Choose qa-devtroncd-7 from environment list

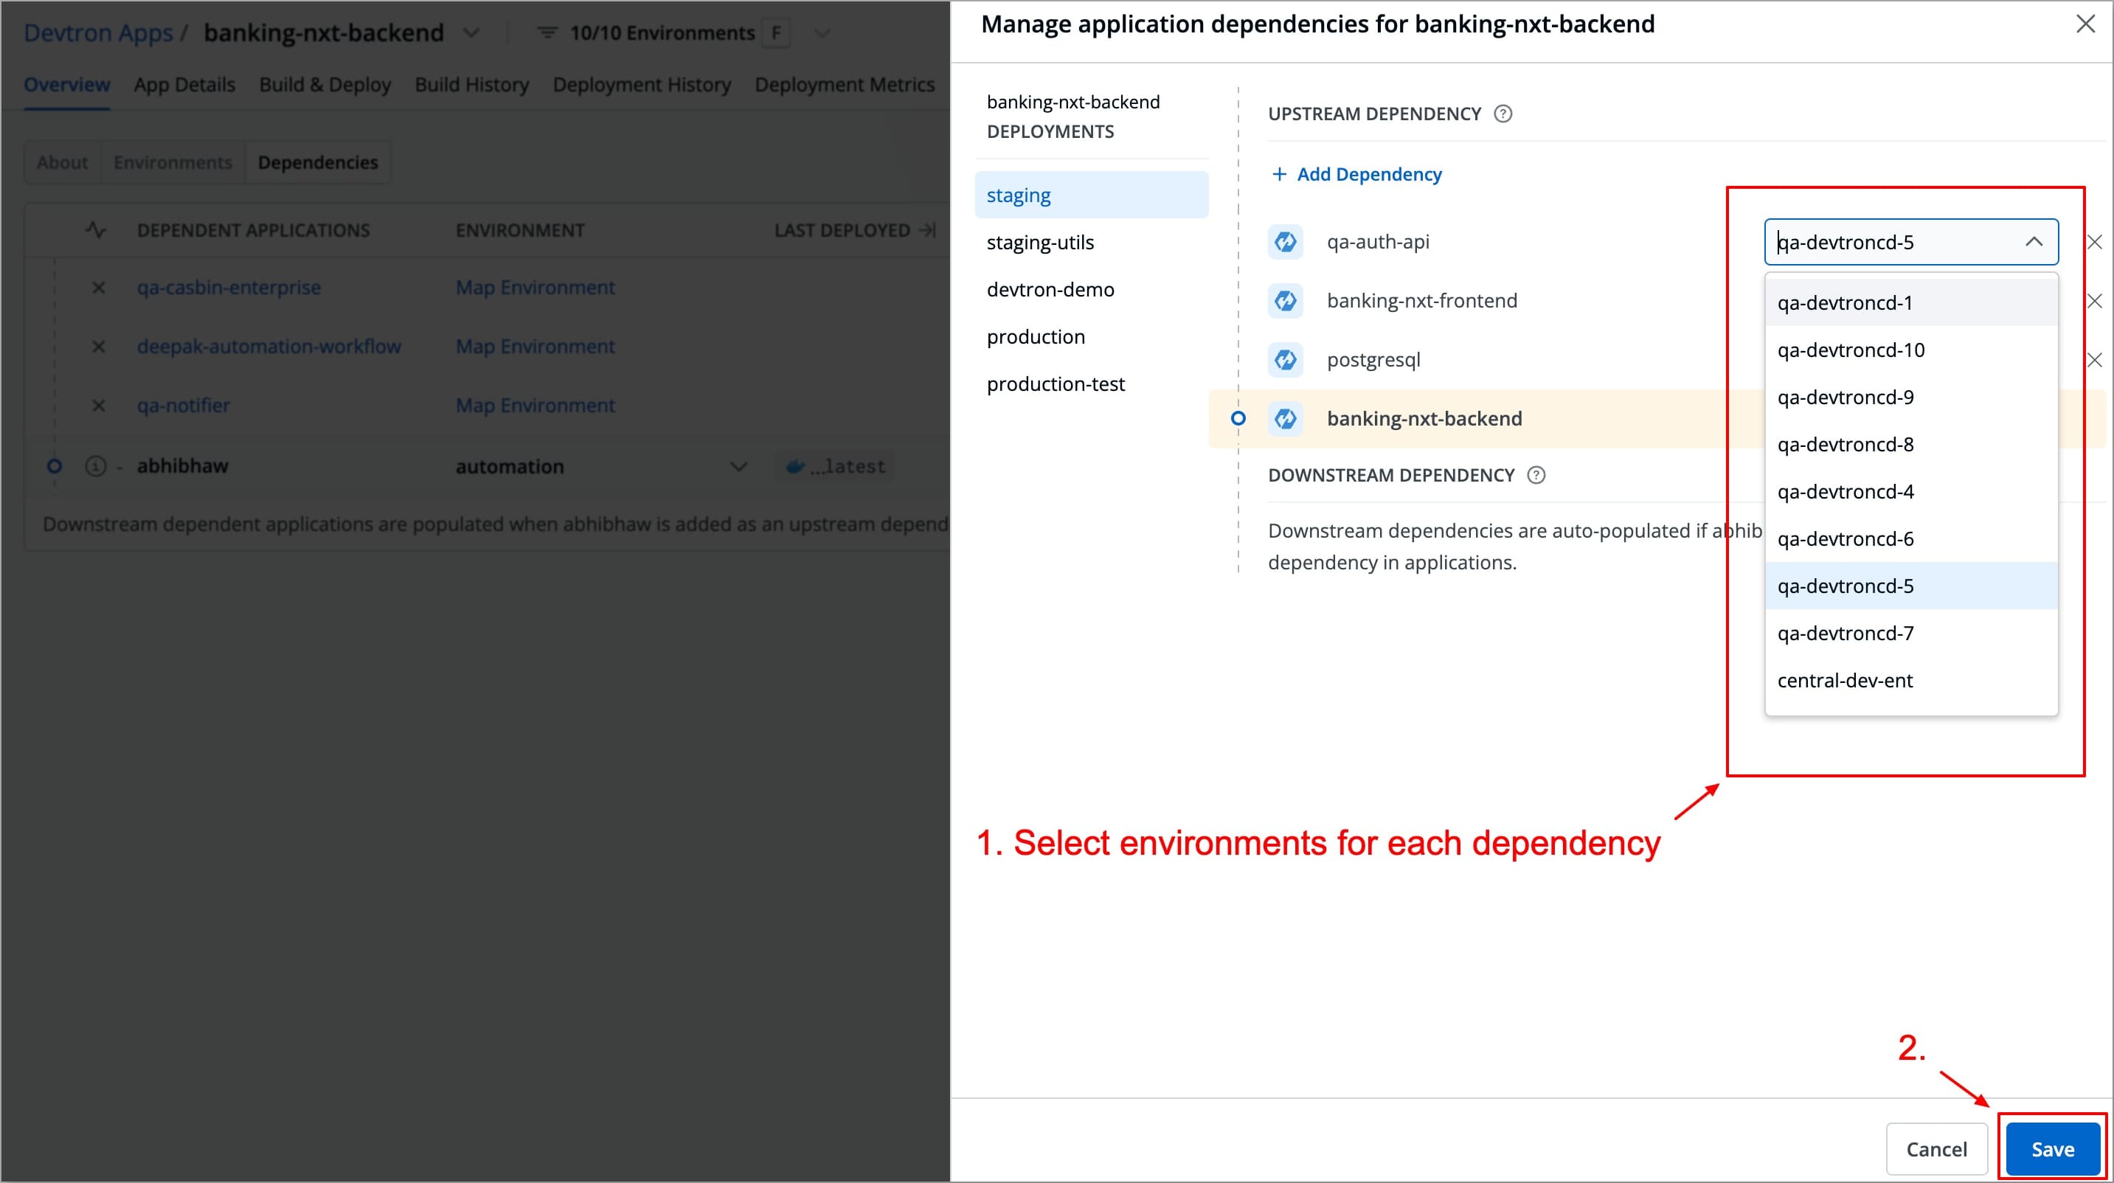(1911, 634)
